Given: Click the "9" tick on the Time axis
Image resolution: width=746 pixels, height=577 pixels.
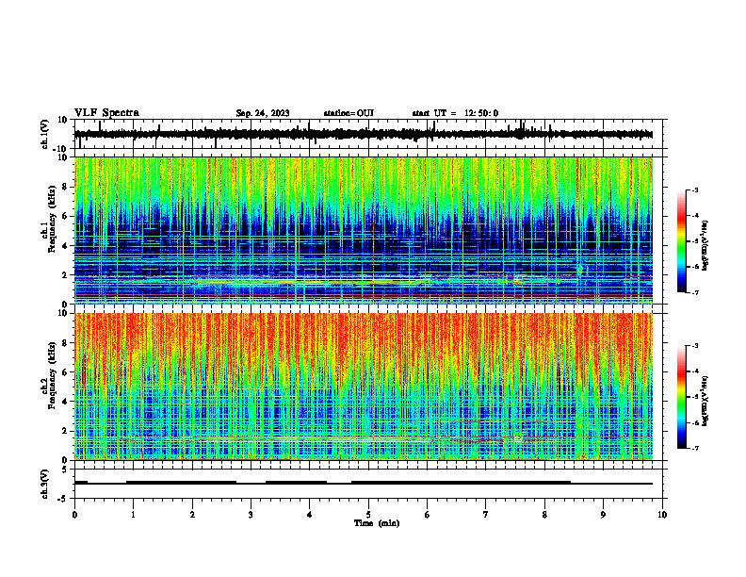Looking at the screenshot, I should [603, 515].
